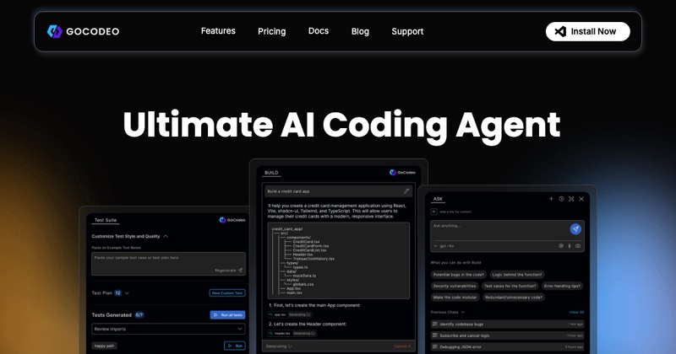Click TransactionHistory.tsx in file tree
This screenshot has width=676, height=354.
tap(313, 259)
